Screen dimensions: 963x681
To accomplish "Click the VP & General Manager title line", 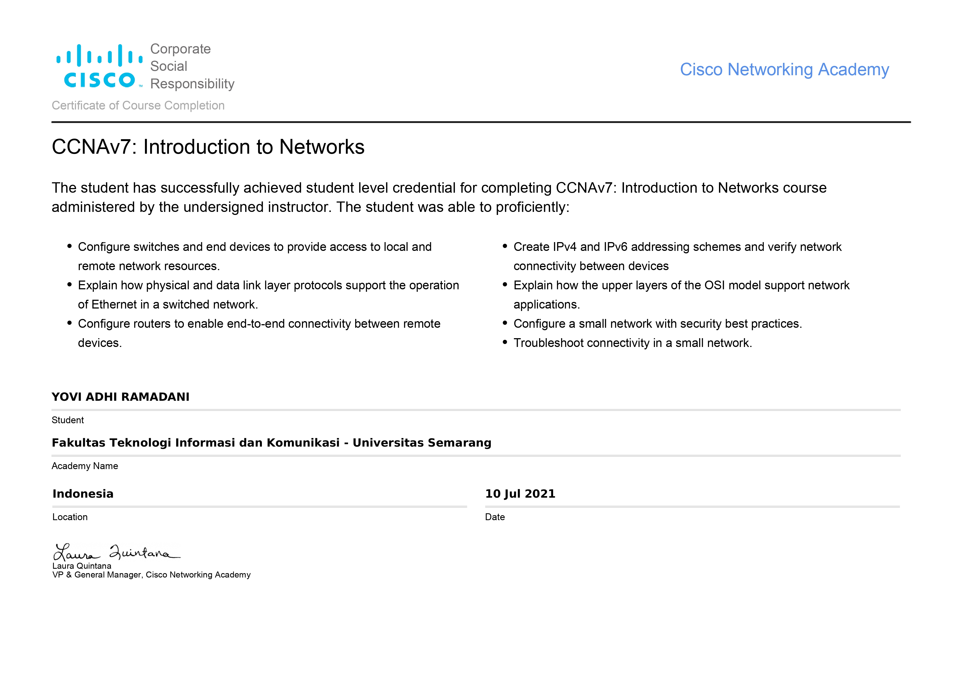I will [x=152, y=575].
